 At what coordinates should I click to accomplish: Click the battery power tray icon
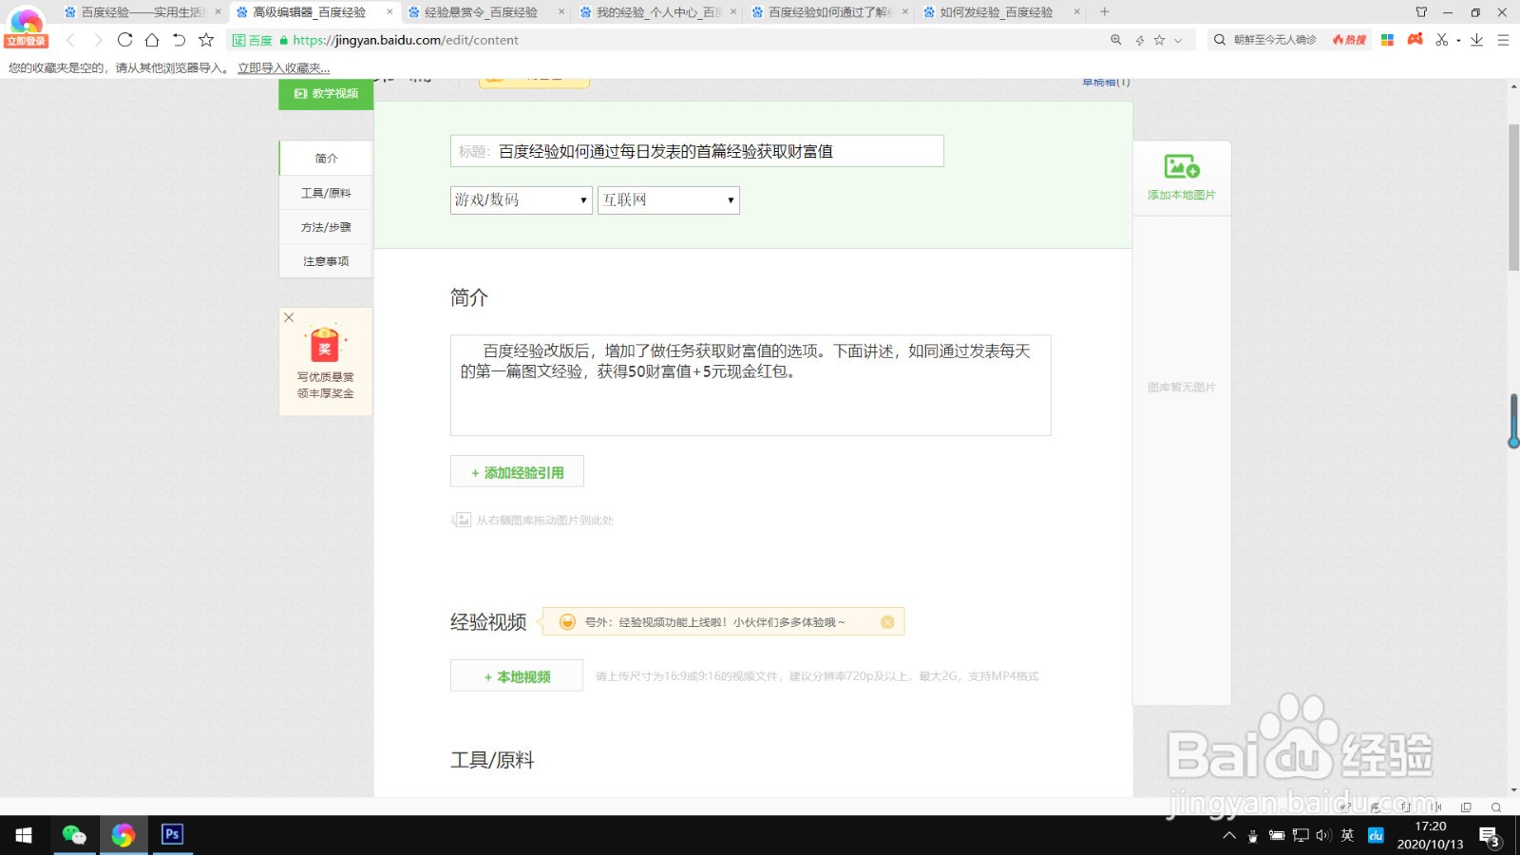(1277, 836)
